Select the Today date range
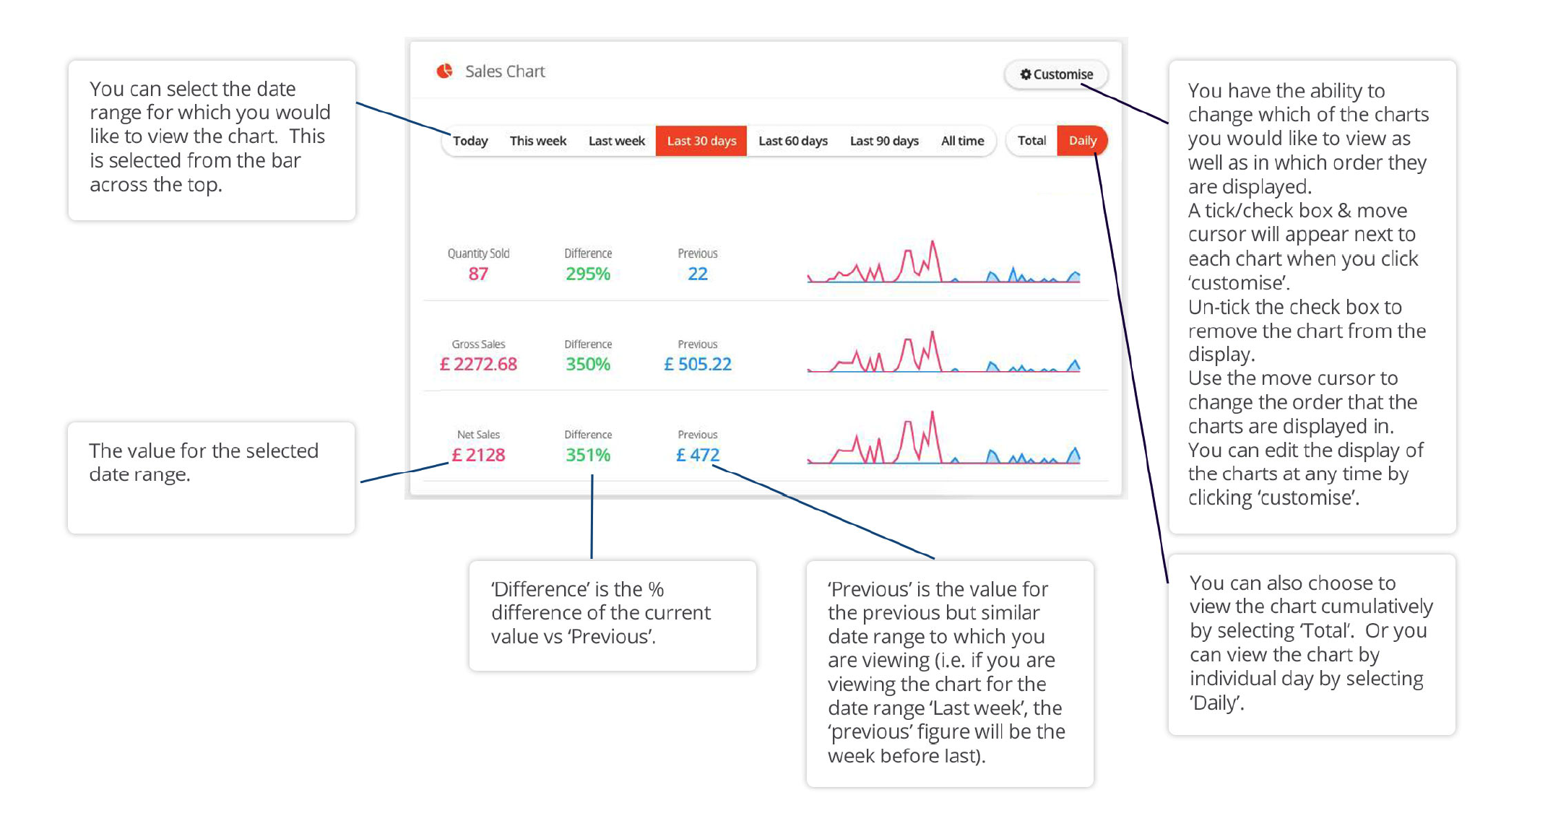Viewport: 1566px width, 839px height. tap(470, 141)
